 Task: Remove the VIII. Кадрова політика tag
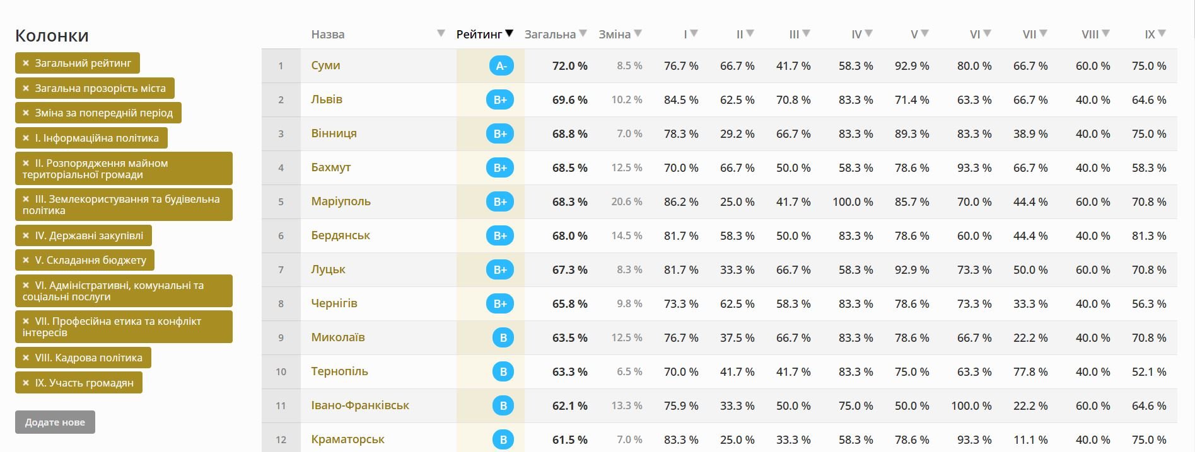tap(26, 358)
